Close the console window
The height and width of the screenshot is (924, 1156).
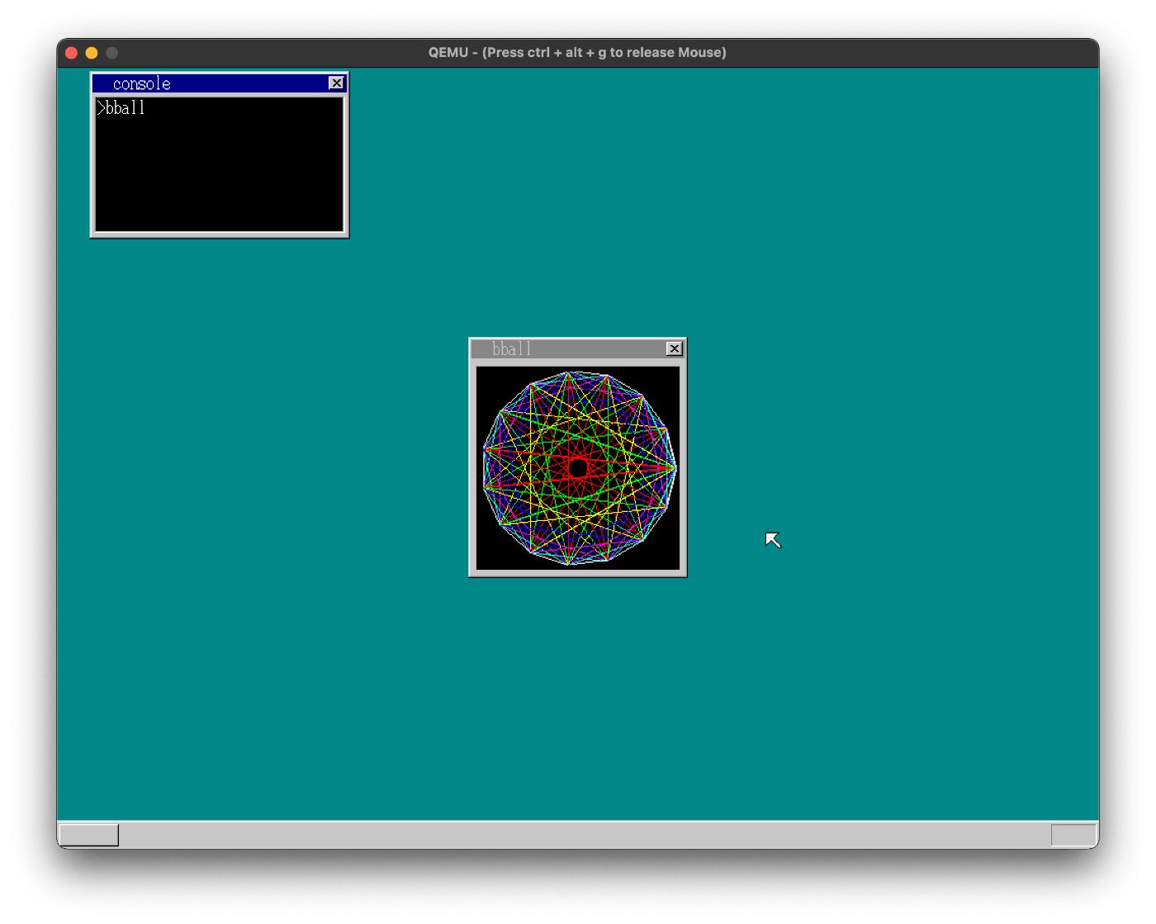(x=336, y=83)
